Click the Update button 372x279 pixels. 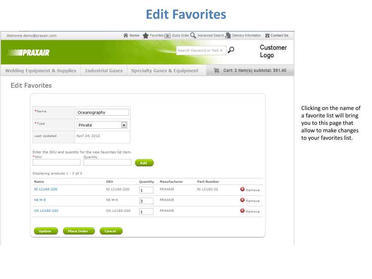[46, 231]
